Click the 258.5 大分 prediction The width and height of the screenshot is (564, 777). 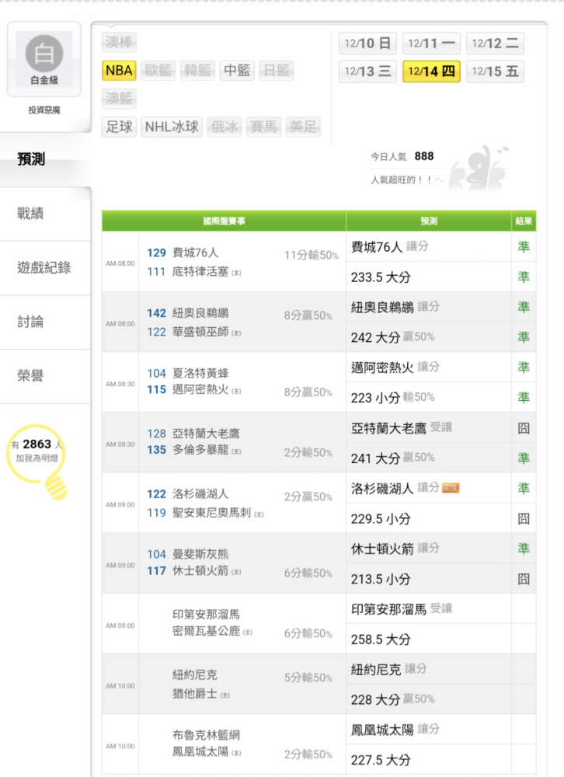tap(381, 639)
